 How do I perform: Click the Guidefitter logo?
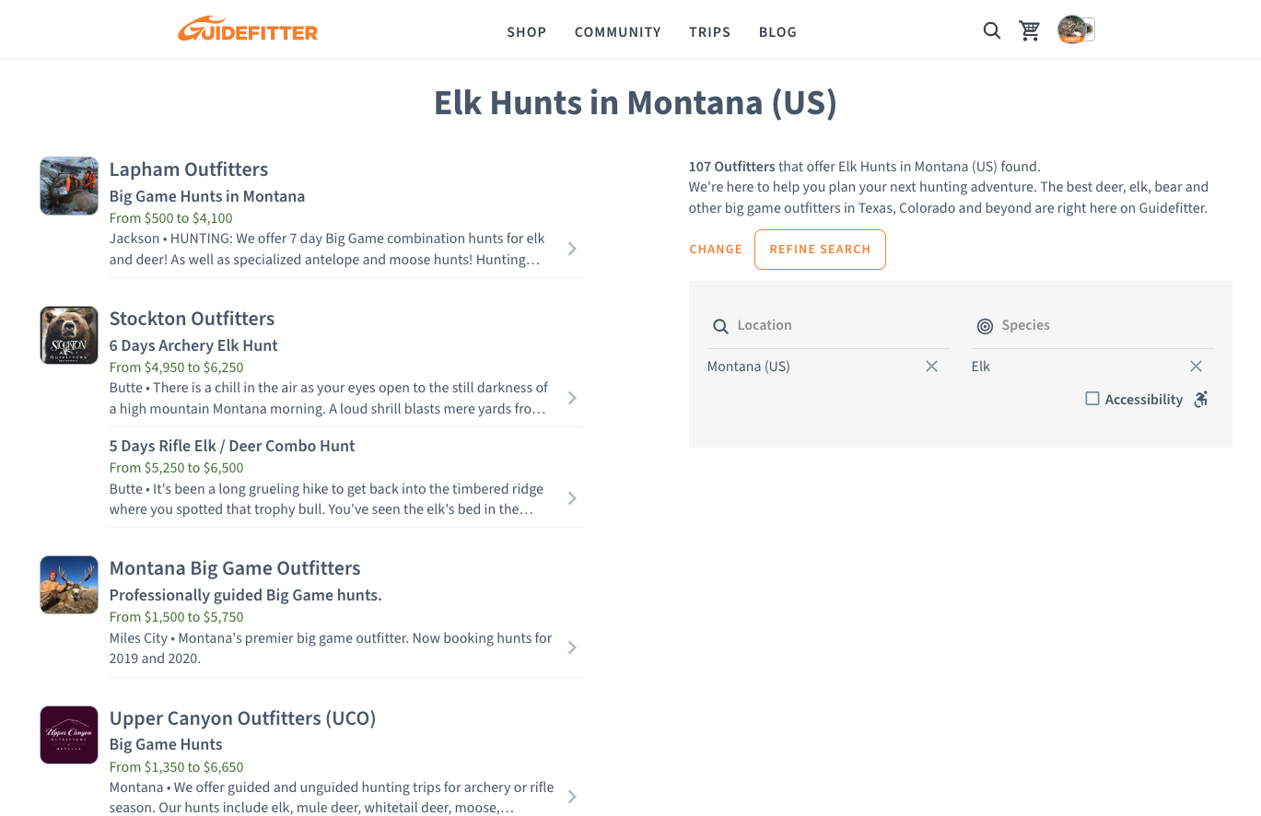click(247, 29)
